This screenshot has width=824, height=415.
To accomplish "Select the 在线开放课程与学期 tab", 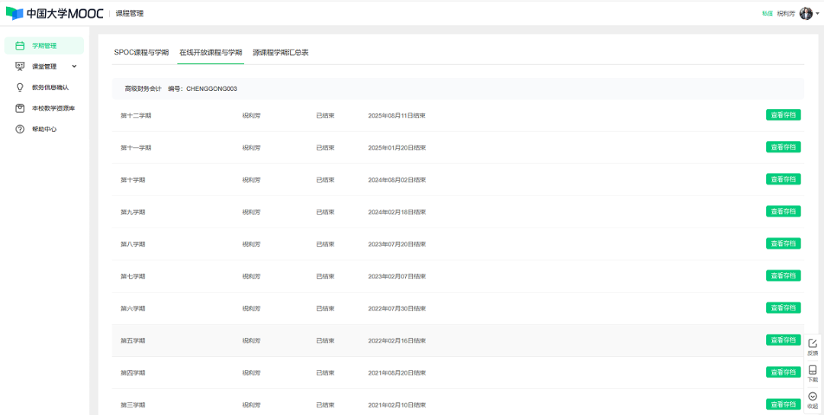I will [211, 53].
